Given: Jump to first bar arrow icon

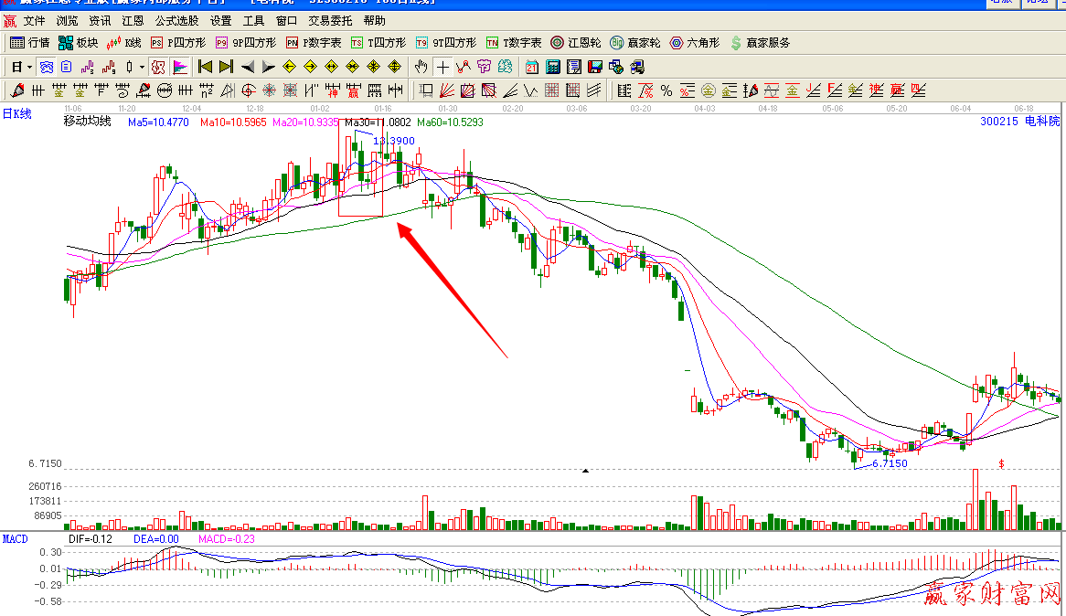Looking at the screenshot, I should coord(205,67).
